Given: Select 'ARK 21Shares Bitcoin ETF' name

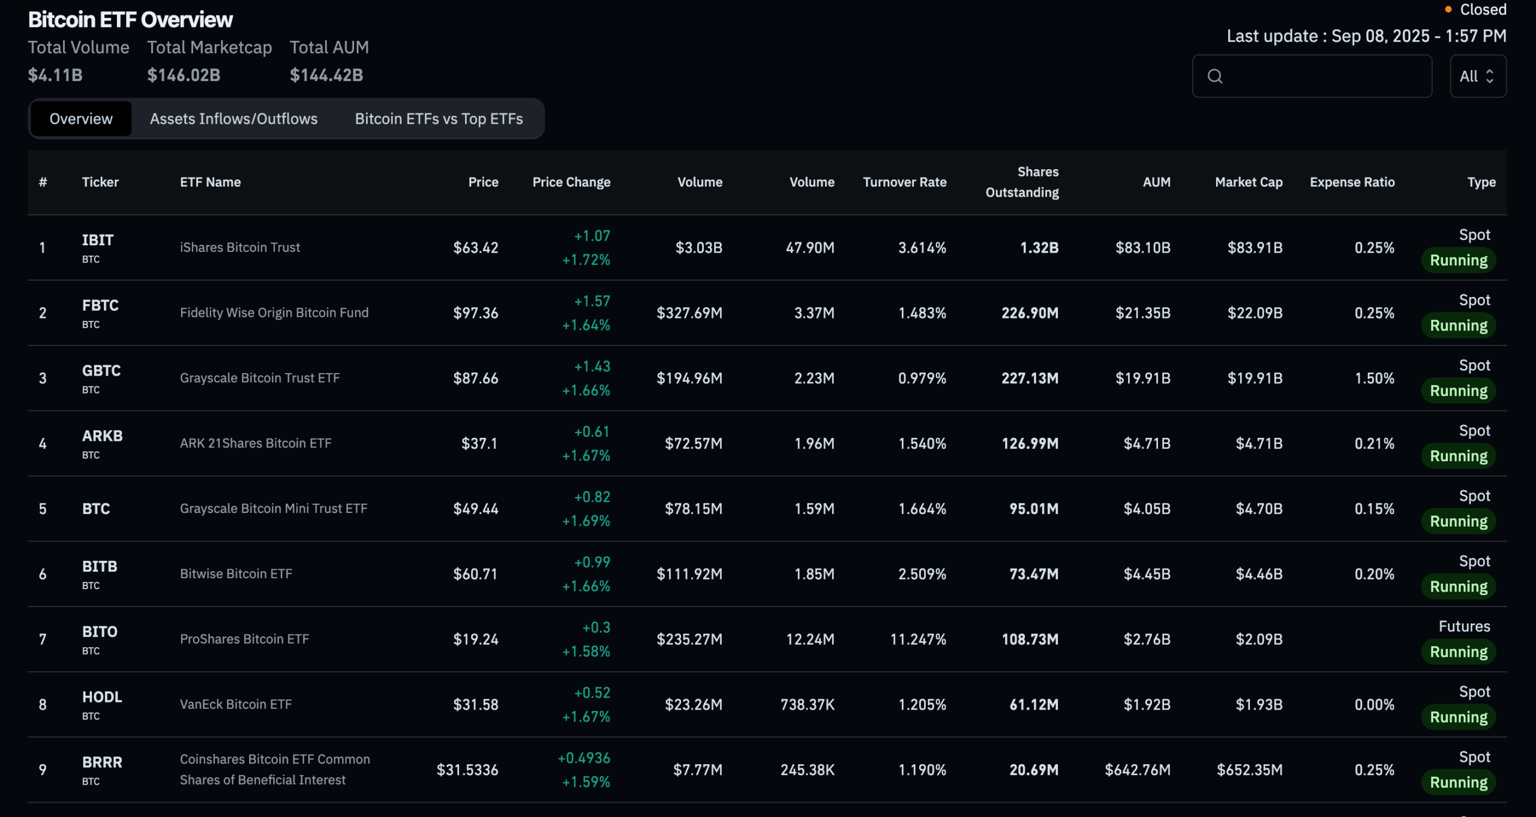Looking at the screenshot, I should (255, 443).
